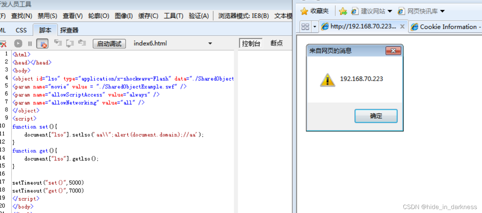Click the script clear icon with red X

(x=3, y=44)
